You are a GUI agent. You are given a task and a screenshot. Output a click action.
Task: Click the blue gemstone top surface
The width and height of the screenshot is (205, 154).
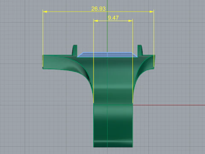108,55
